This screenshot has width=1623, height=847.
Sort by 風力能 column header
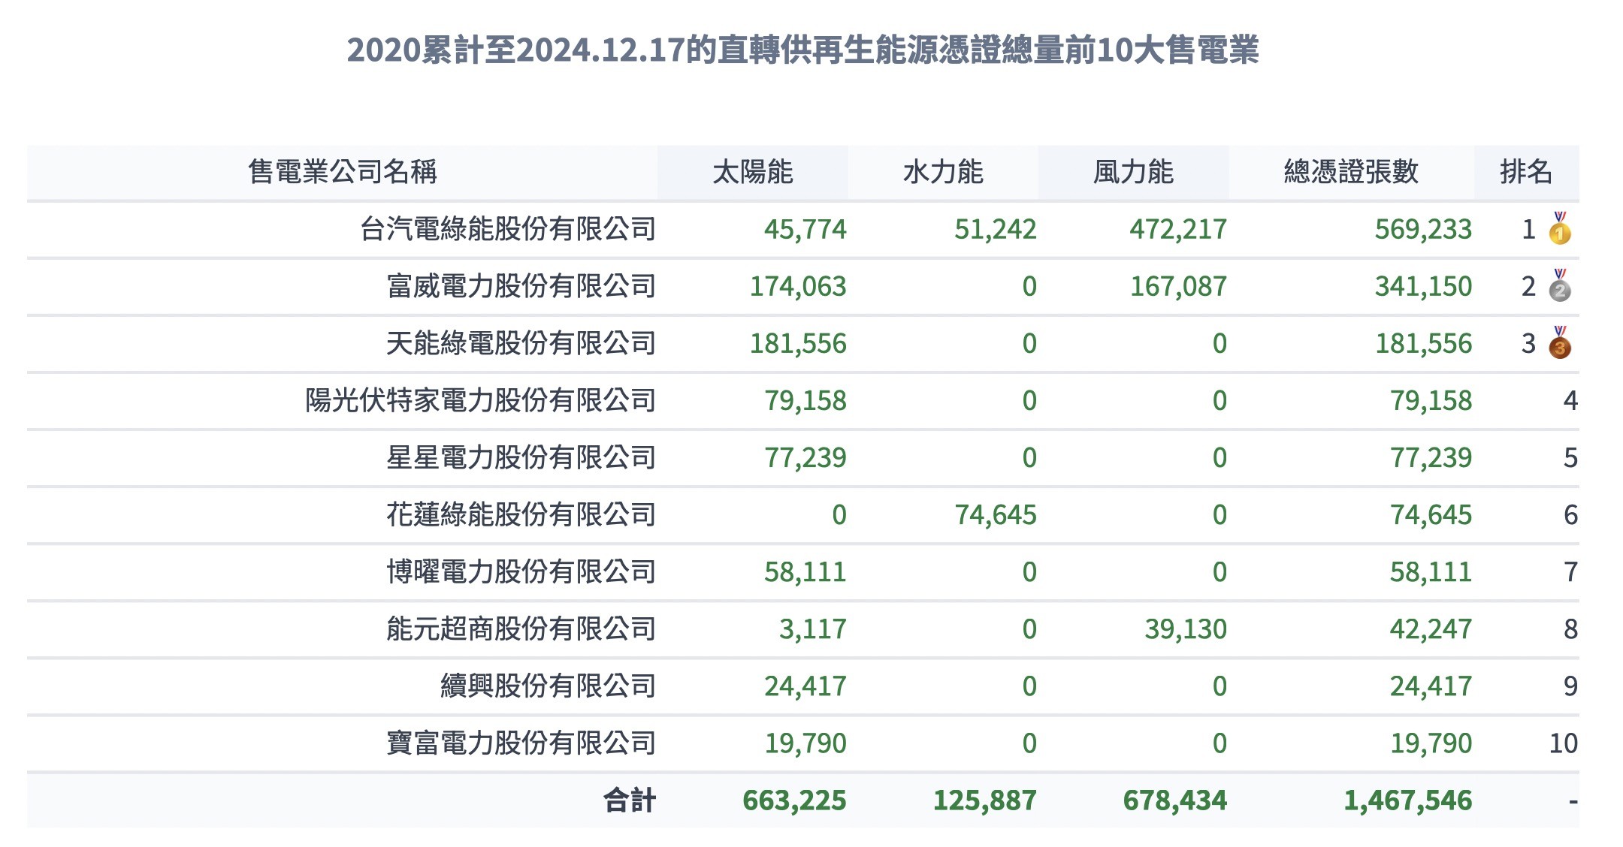(x=1133, y=172)
